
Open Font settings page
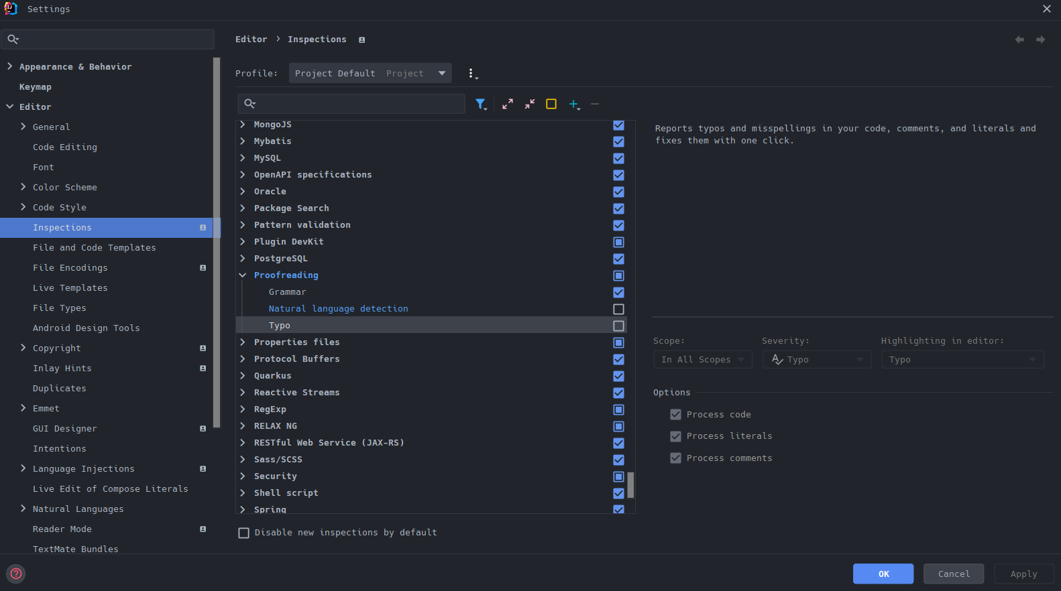pos(44,168)
